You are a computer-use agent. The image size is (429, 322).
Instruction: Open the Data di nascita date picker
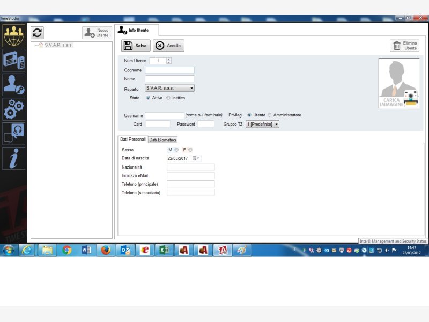click(x=196, y=158)
